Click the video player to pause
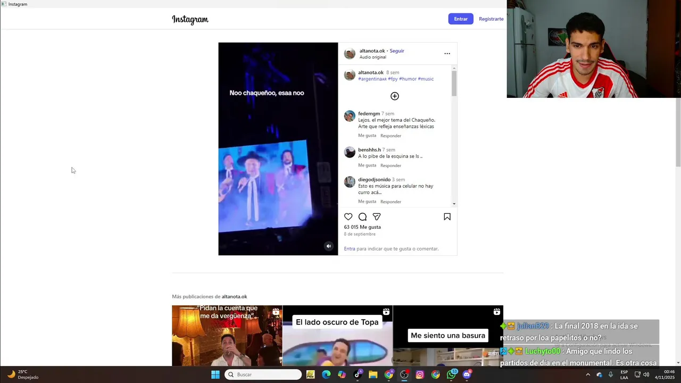The height and width of the screenshot is (383, 681). tap(278, 149)
